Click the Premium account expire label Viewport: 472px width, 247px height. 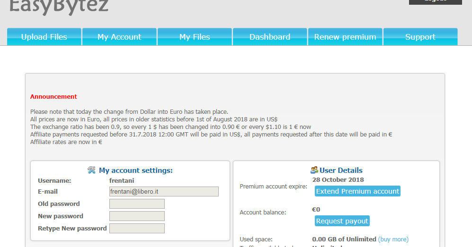pos(273,187)
